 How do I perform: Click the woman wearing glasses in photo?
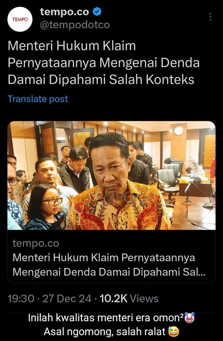[47, 207]
